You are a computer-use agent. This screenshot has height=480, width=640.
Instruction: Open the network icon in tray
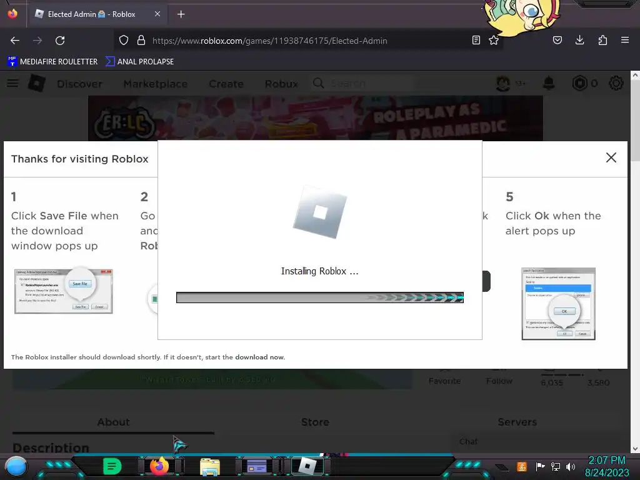coord(555,466)
